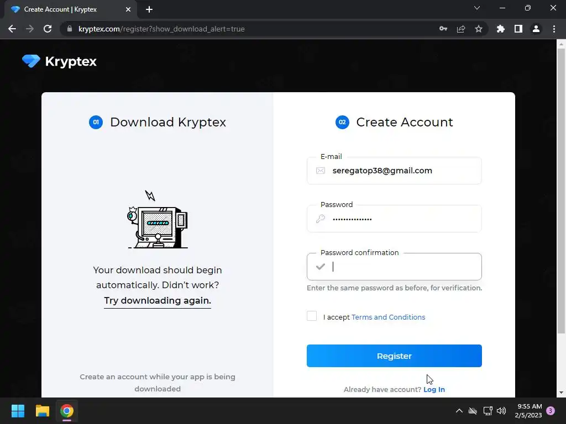Open the notification count badge
The height and width of the screenshot is (424, 566).
(x=551, y=411)
